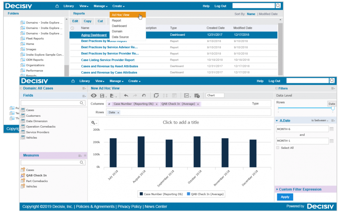Click the switch groups pivot icon

(157, 95)
